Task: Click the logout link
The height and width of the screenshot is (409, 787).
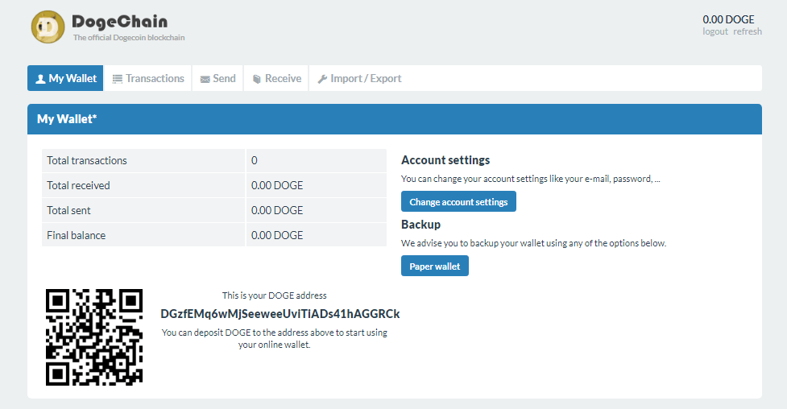Action: pos(715,32)
